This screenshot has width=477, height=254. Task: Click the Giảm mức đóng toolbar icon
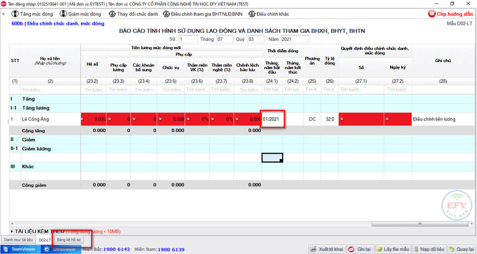63,14
